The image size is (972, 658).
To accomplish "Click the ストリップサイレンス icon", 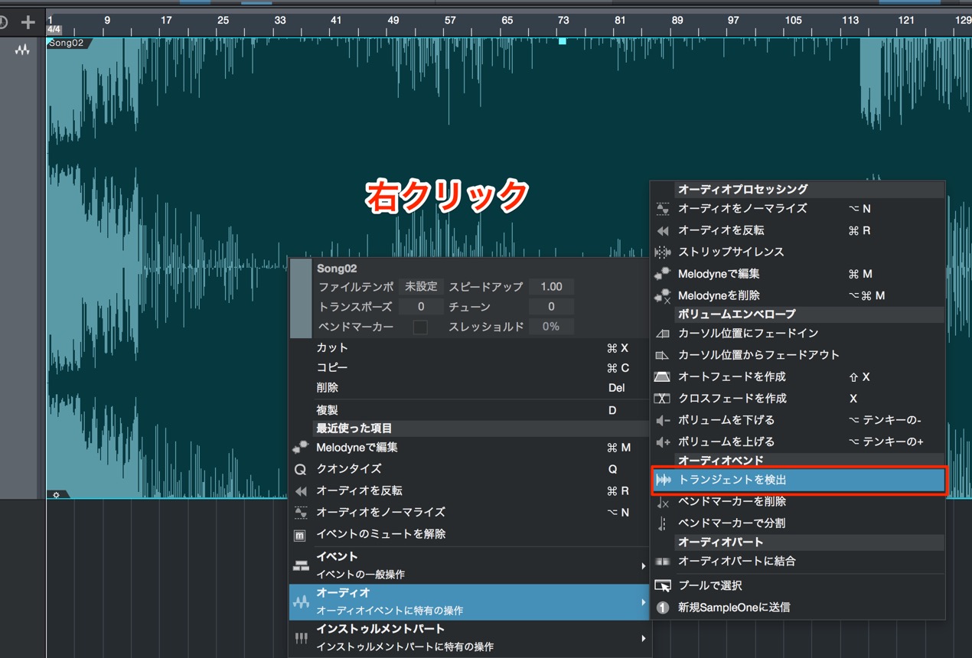I will (663, 252).
